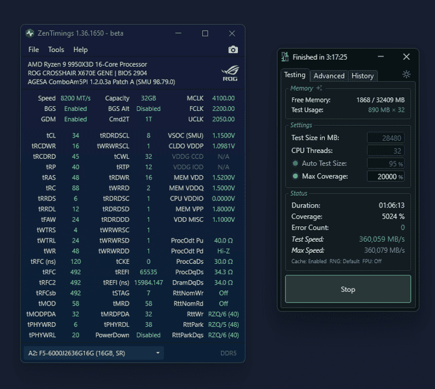Minimize the memory test window

point(381,56)
